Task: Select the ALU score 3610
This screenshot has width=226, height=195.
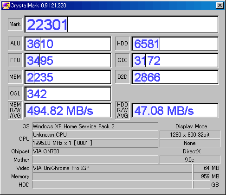Action: click(x=68, y=44)
